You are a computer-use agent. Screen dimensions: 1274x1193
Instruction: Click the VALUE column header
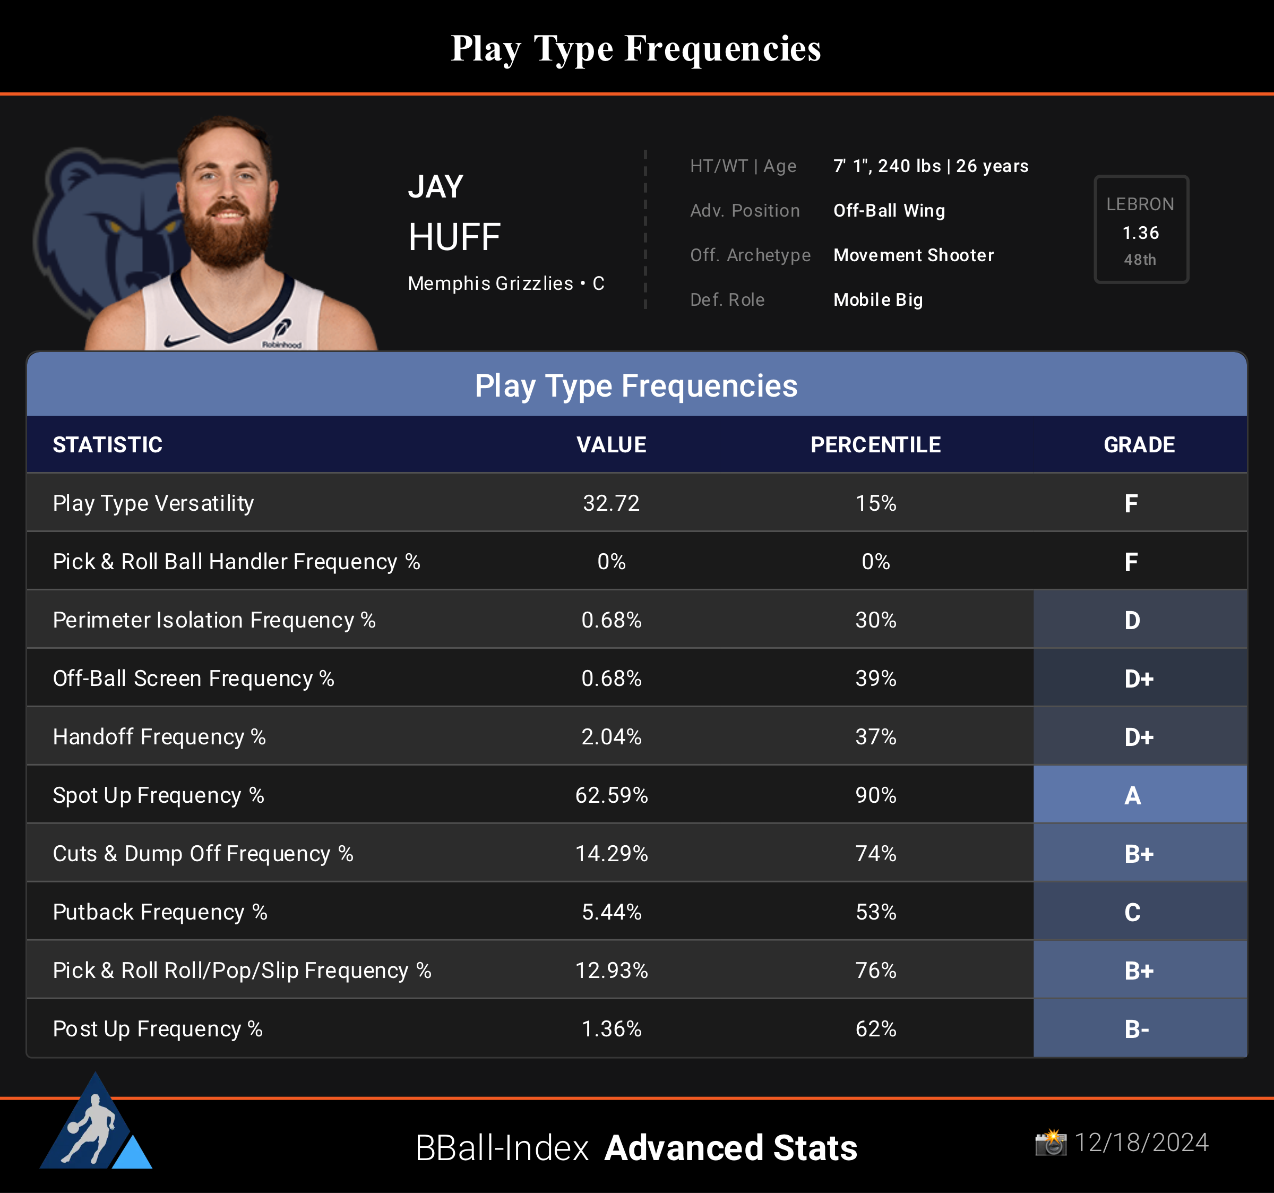click(x=612, y=445)
